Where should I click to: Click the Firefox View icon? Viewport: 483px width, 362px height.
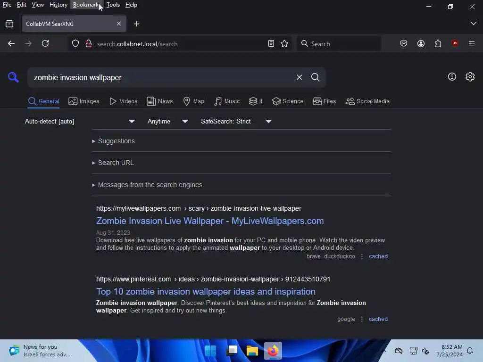9,24
